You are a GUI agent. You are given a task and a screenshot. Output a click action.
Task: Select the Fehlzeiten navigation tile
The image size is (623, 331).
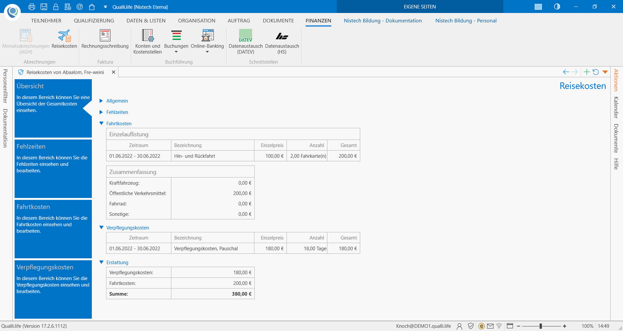pos(53,169)
